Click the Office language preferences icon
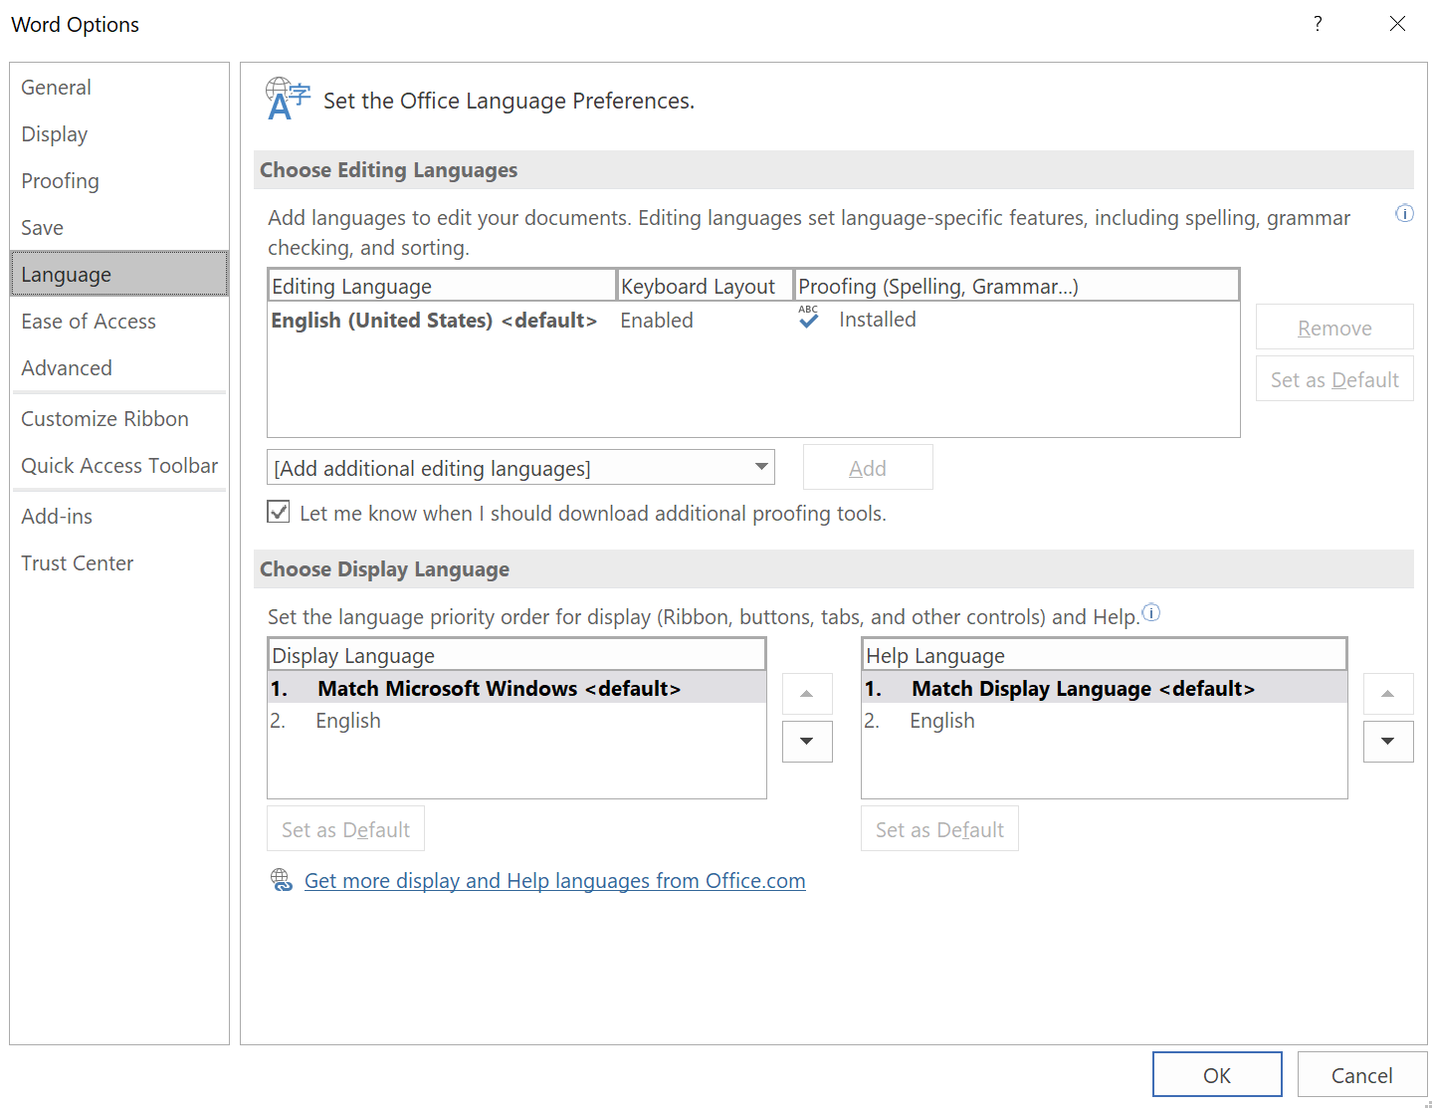 point(289,100)
